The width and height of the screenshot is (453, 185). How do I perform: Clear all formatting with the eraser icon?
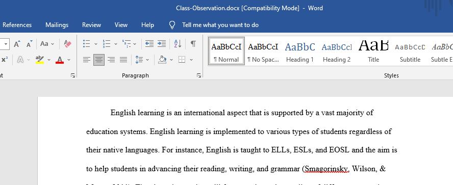coord(68,44)
